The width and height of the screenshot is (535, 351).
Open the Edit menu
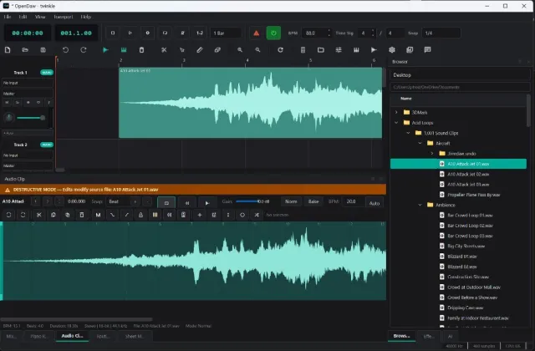pos(23,17)
